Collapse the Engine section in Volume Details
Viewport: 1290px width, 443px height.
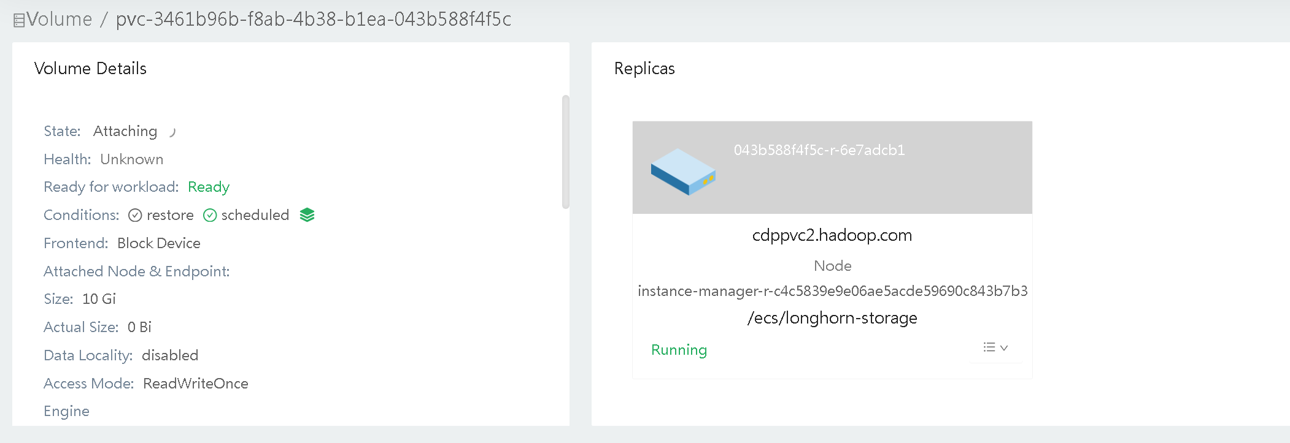[66, 411]
